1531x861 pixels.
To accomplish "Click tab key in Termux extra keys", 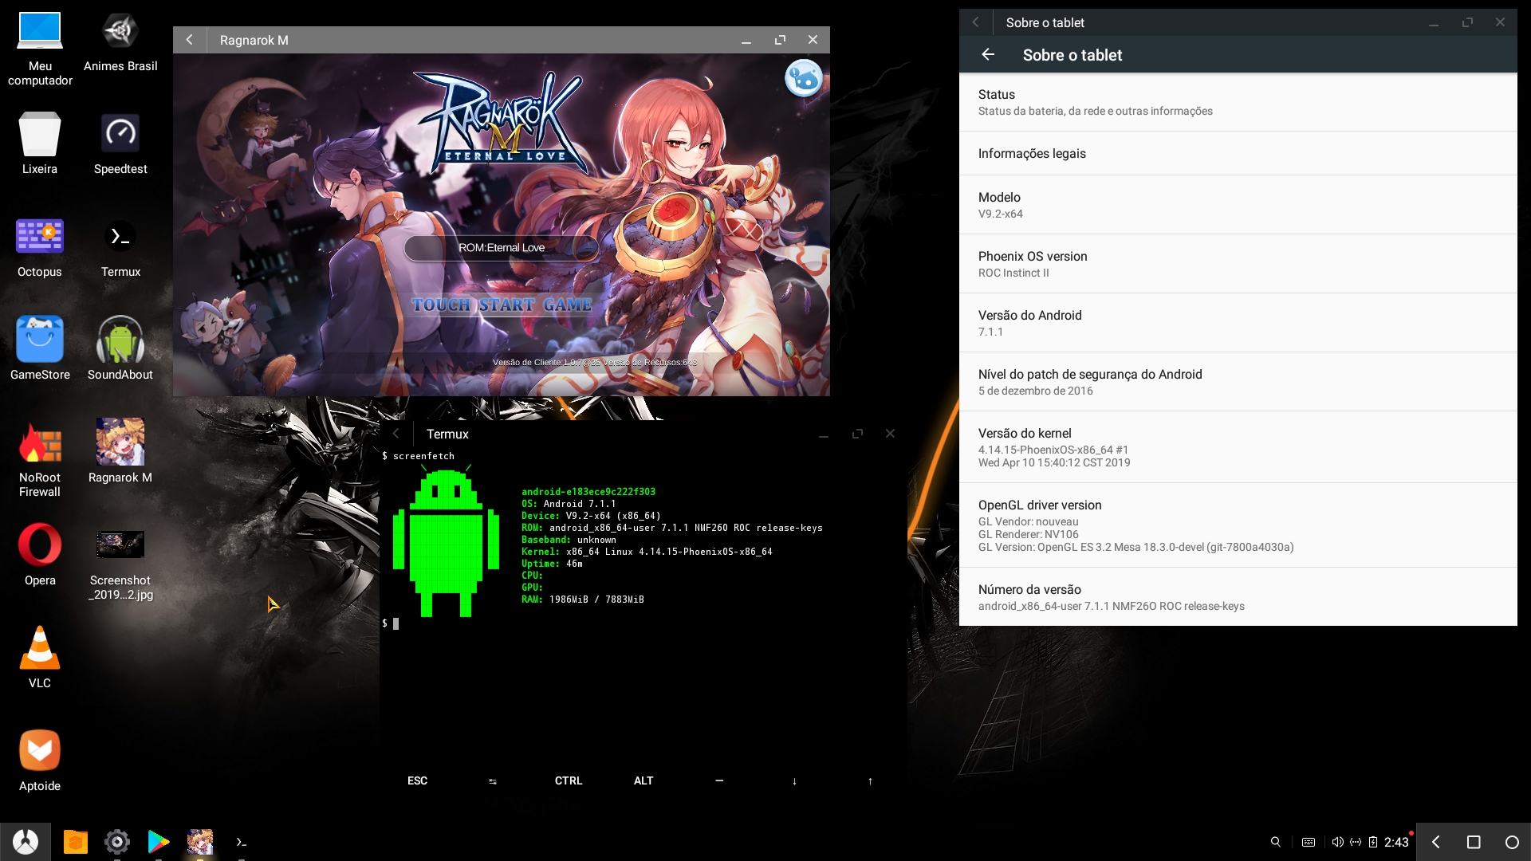I will (493, 781).
